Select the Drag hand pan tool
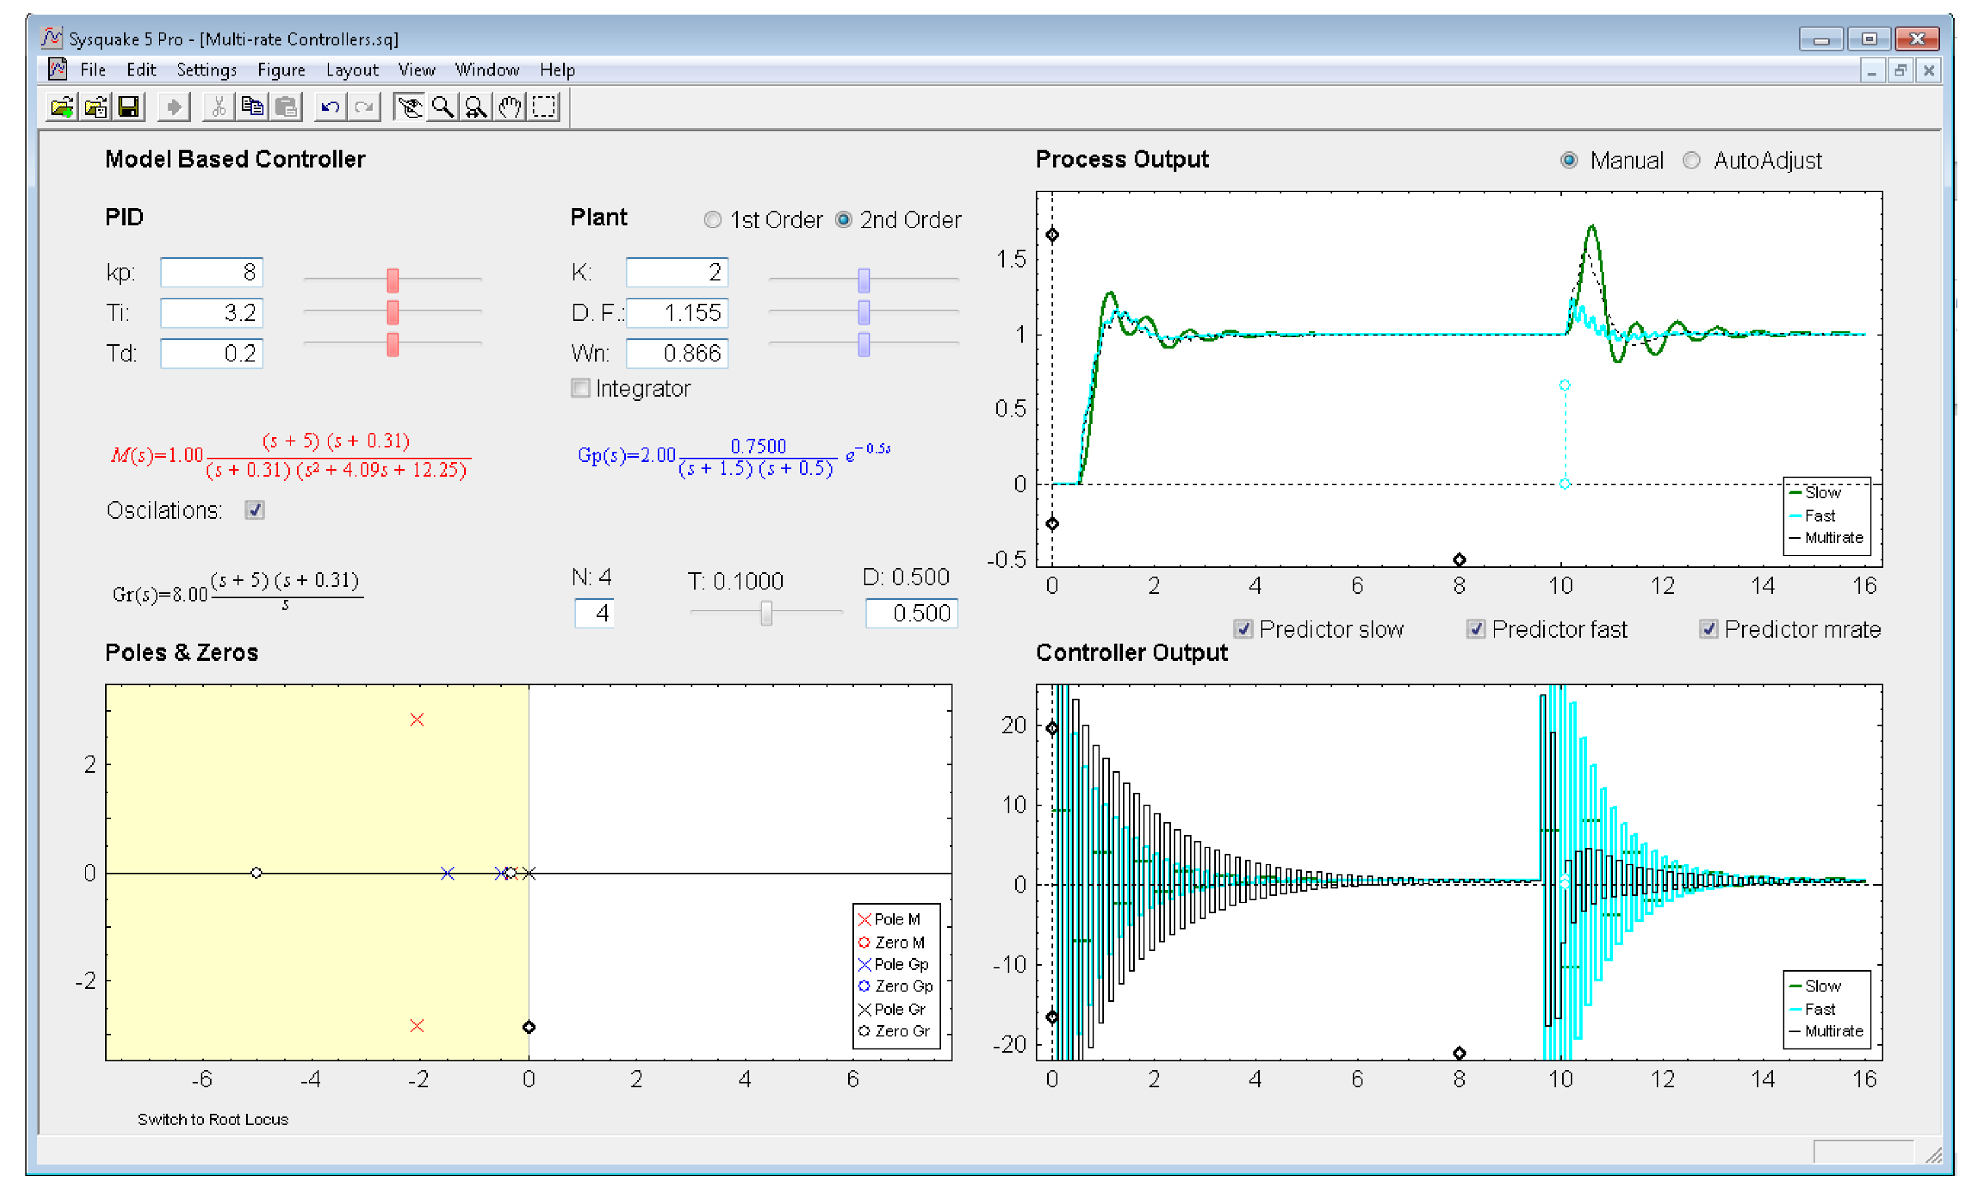Image resolution: width=1973 pixels, height=1202 pixels. [x=510, y=107]
